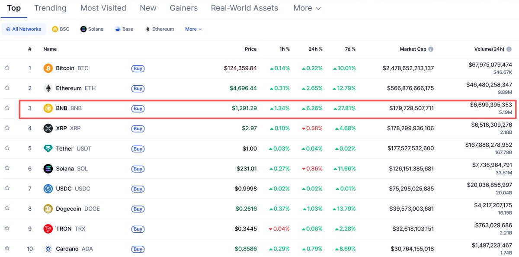The width and height of the screenshot is (519, 257).
Task: Click Bitcoin price $124,359.84
Action: pyautogui.click(x=240, y=68)
